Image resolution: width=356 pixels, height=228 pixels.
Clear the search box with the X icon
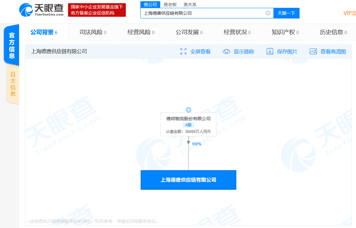[268, 13]
